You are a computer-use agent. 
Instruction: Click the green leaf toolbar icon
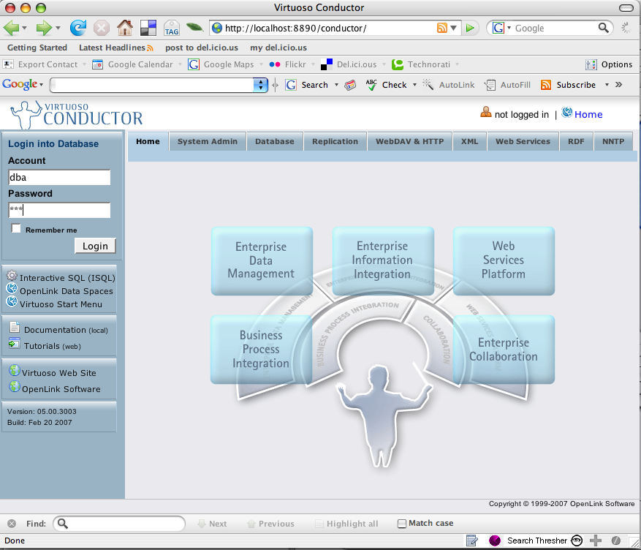click(194, 27)
